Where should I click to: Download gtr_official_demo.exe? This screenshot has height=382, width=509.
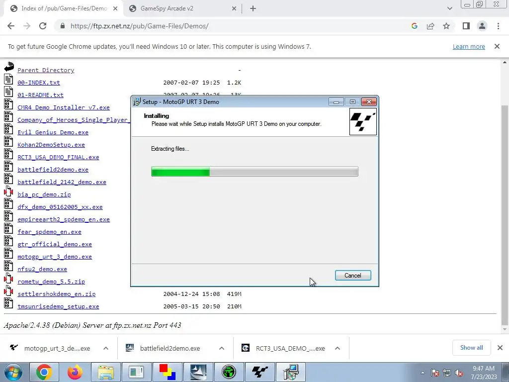tap(55, 244)
